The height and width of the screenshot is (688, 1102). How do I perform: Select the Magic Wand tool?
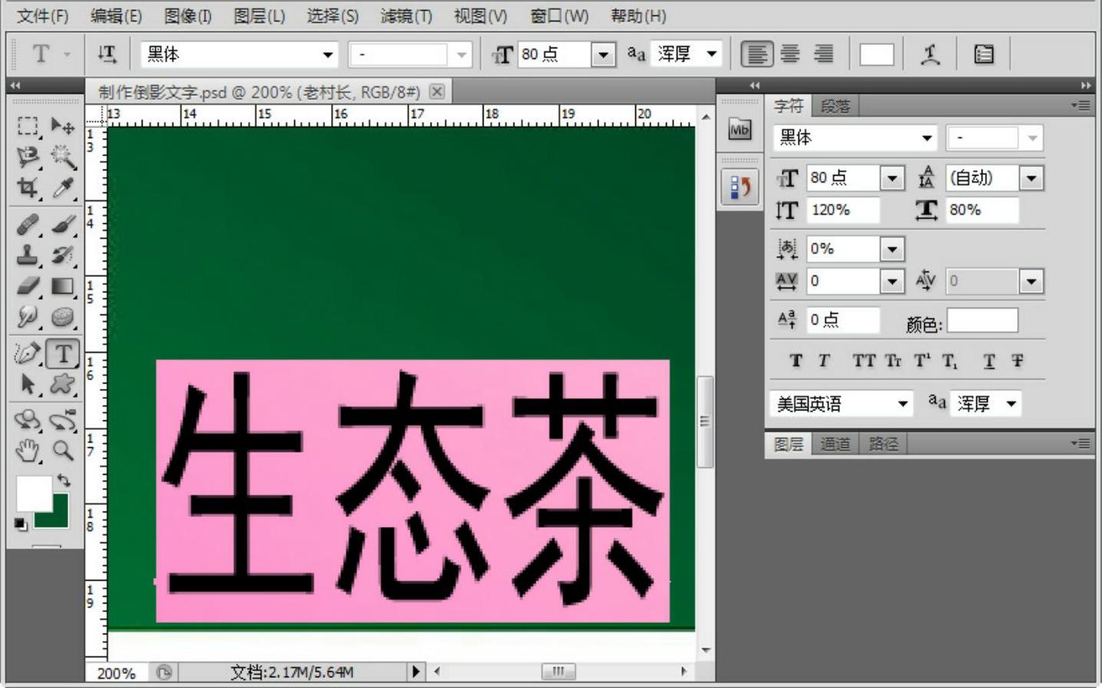pyautogui.click(x=63, y=157)
